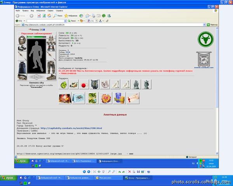Click the green Refresh icon in Internet Explorer
This screenshot has width=233, height=186.
(x=44, y=16)
